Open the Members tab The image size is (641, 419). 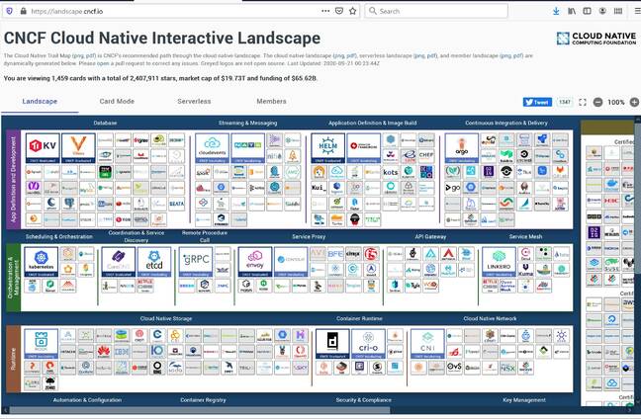(271, 101)
